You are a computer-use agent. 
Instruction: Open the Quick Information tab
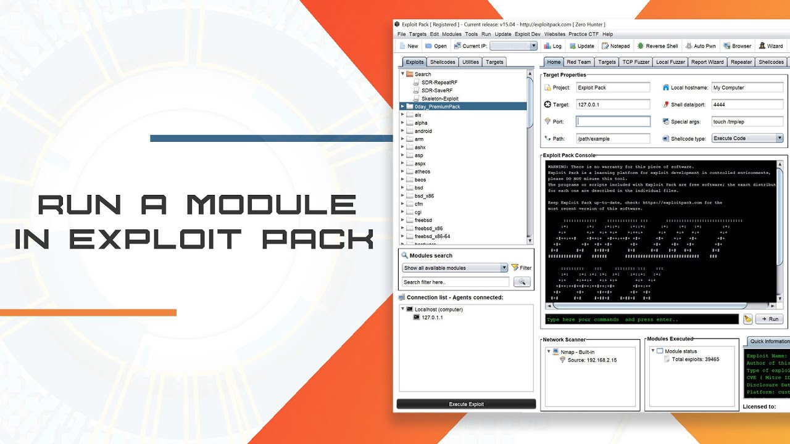768,341
